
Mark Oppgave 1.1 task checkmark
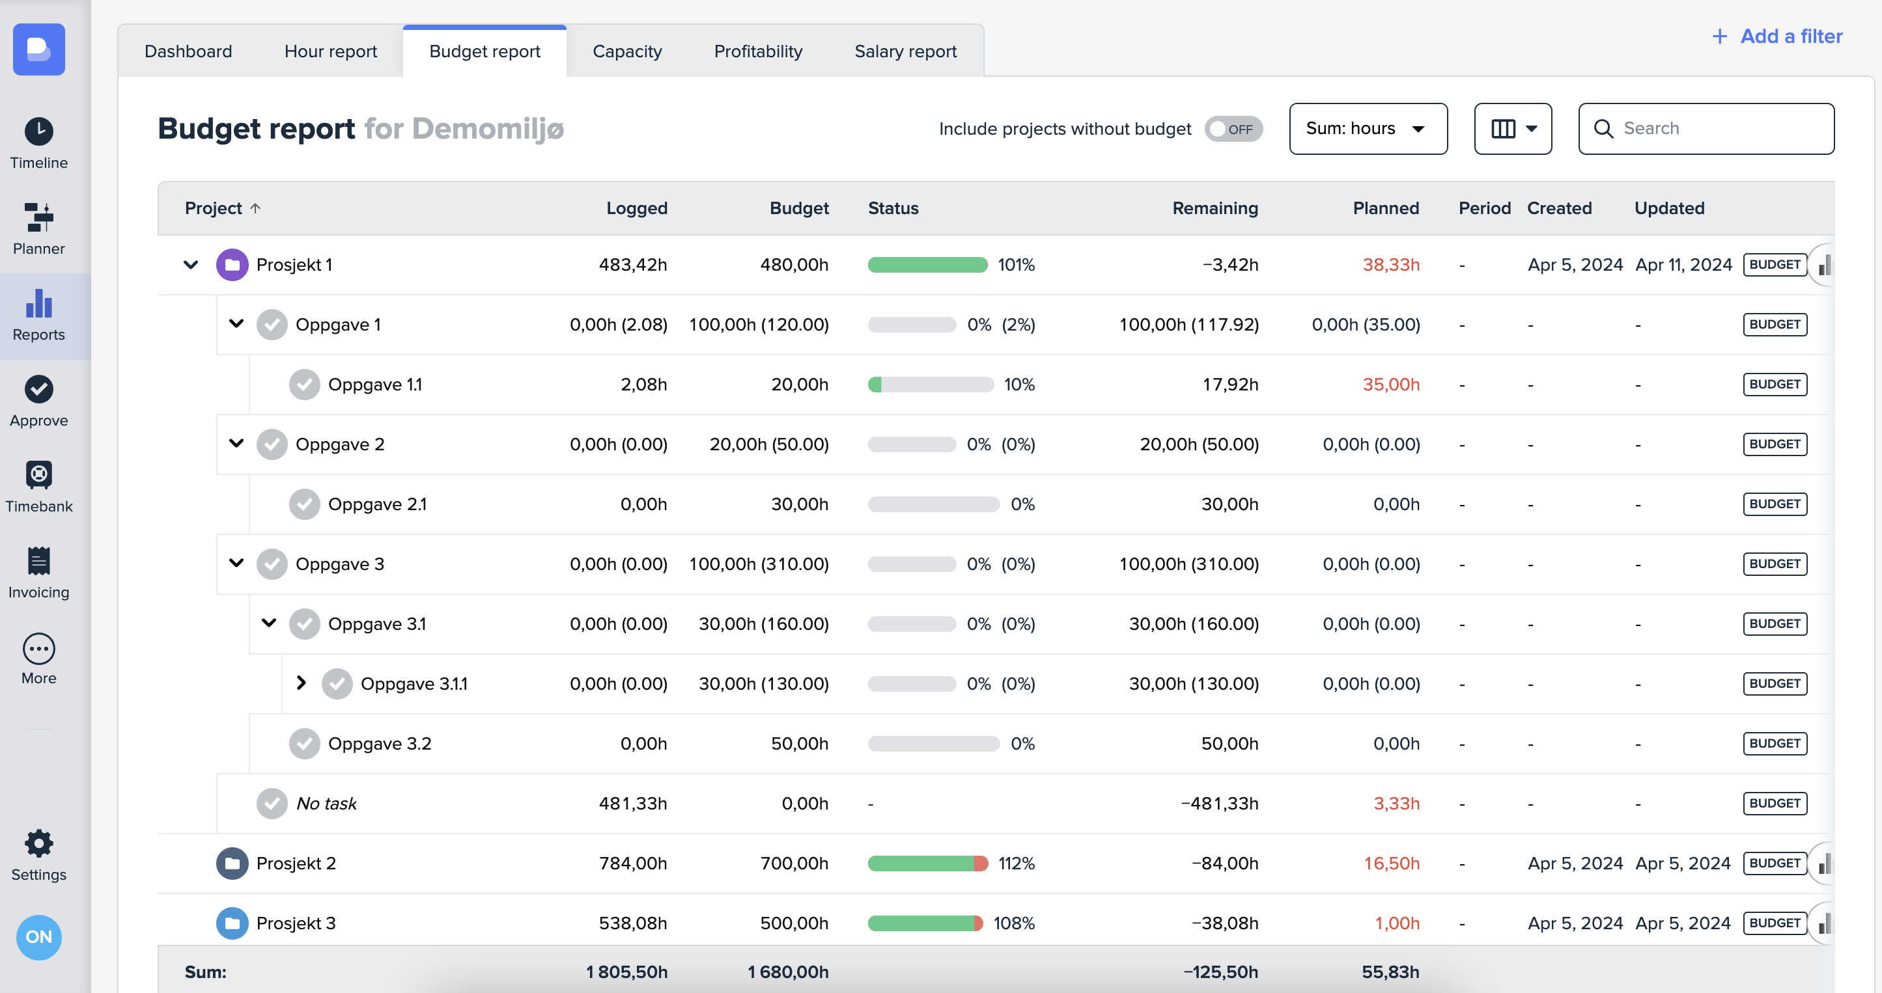tap(305, 385)
